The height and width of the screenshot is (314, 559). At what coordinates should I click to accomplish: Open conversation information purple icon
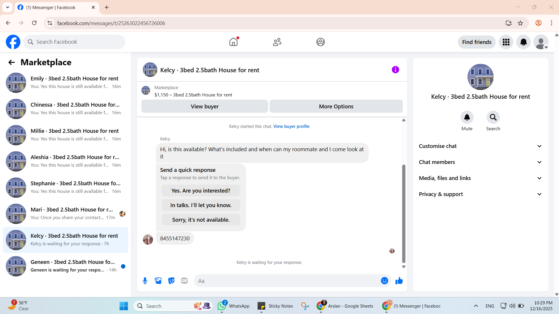[395, 70]
